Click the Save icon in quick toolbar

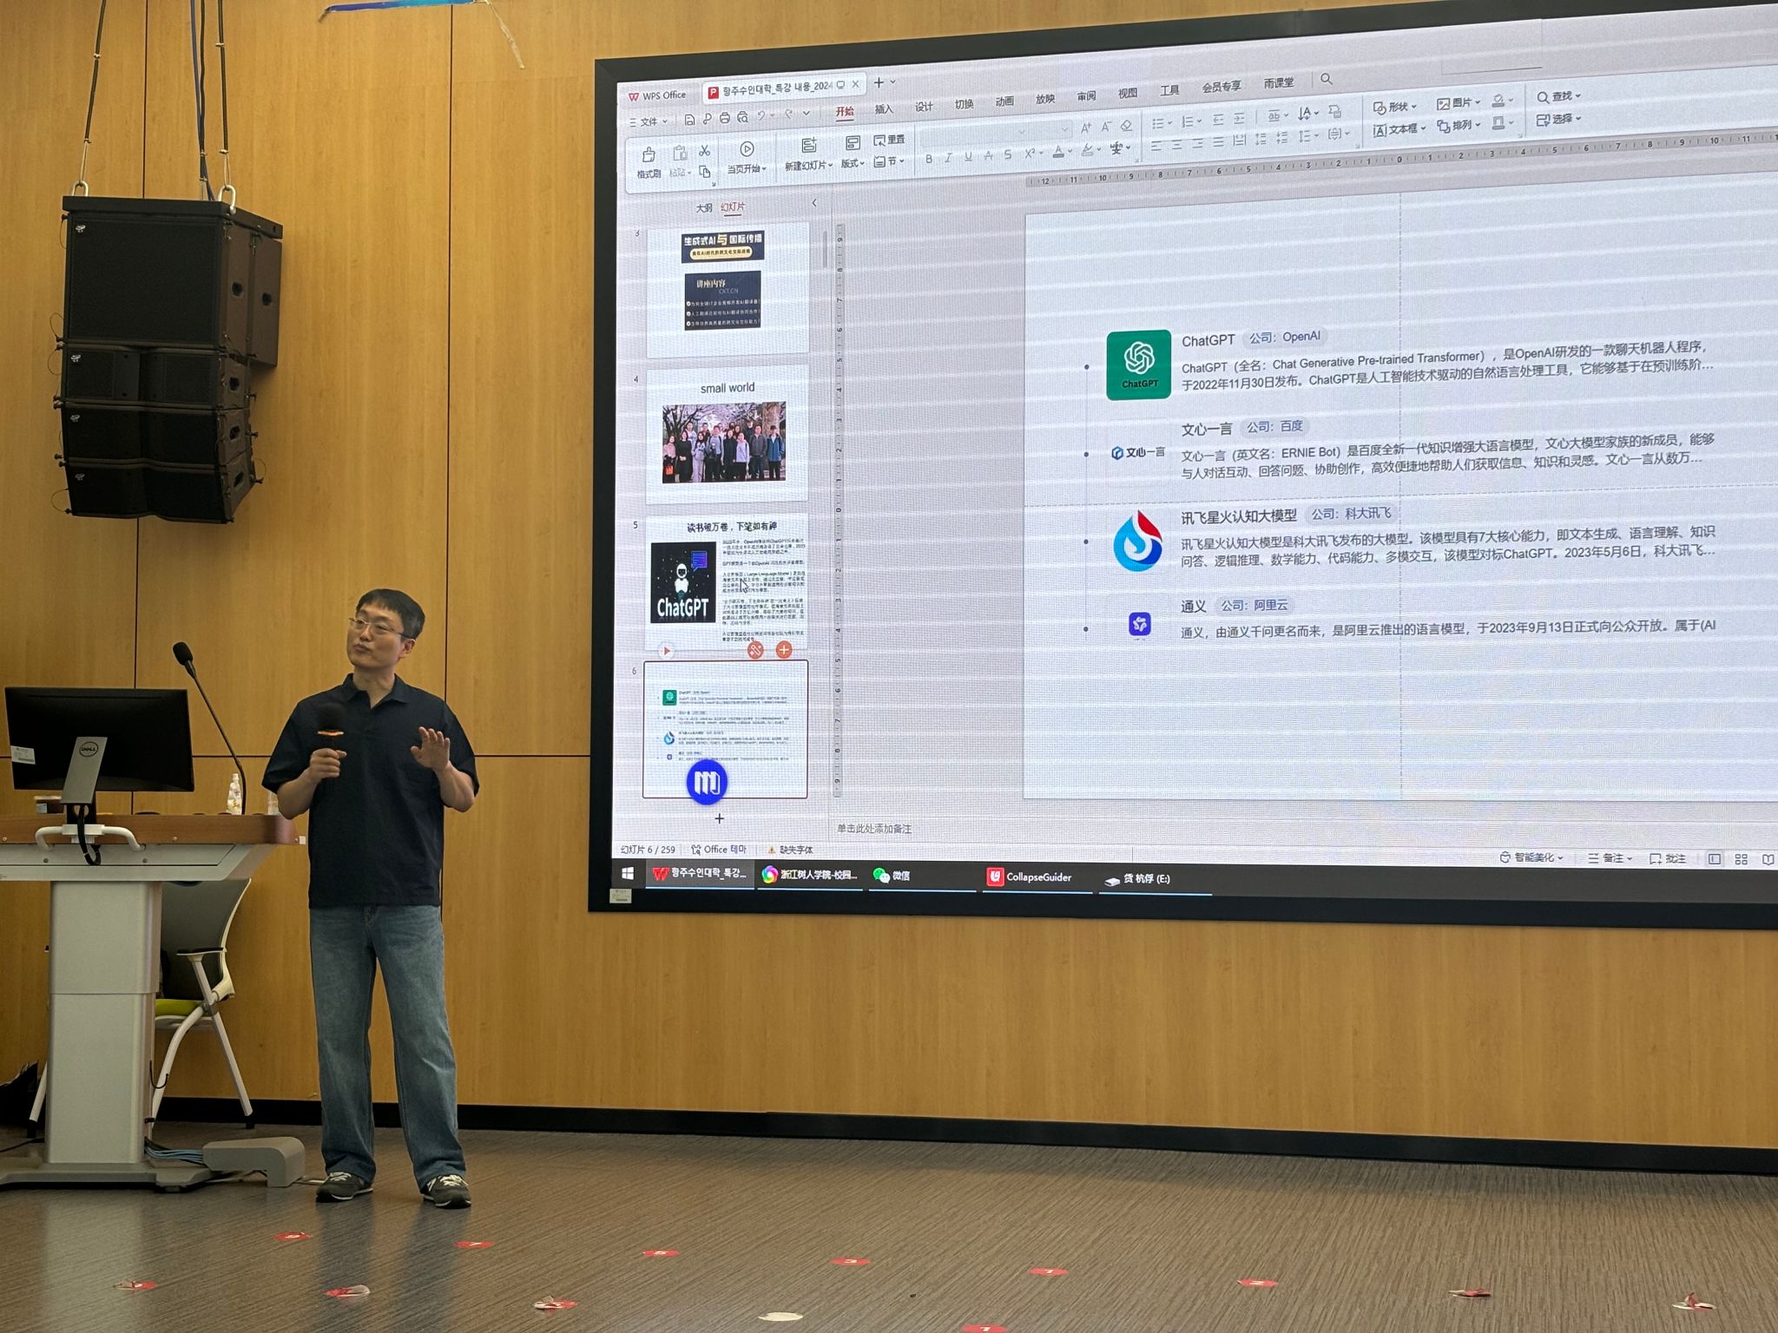click(x=689, y=119)
